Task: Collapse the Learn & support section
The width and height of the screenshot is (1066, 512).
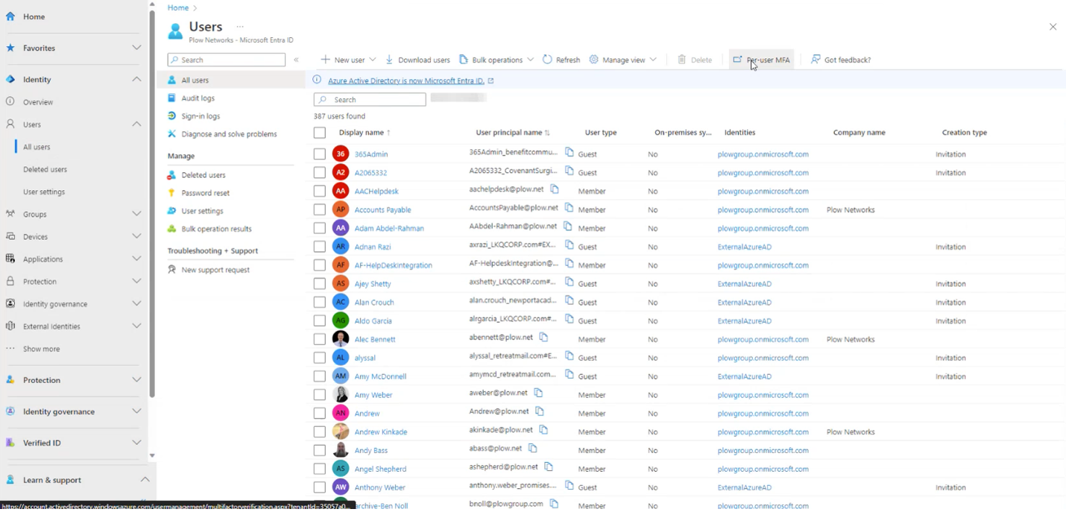Action: coord(145,480)
